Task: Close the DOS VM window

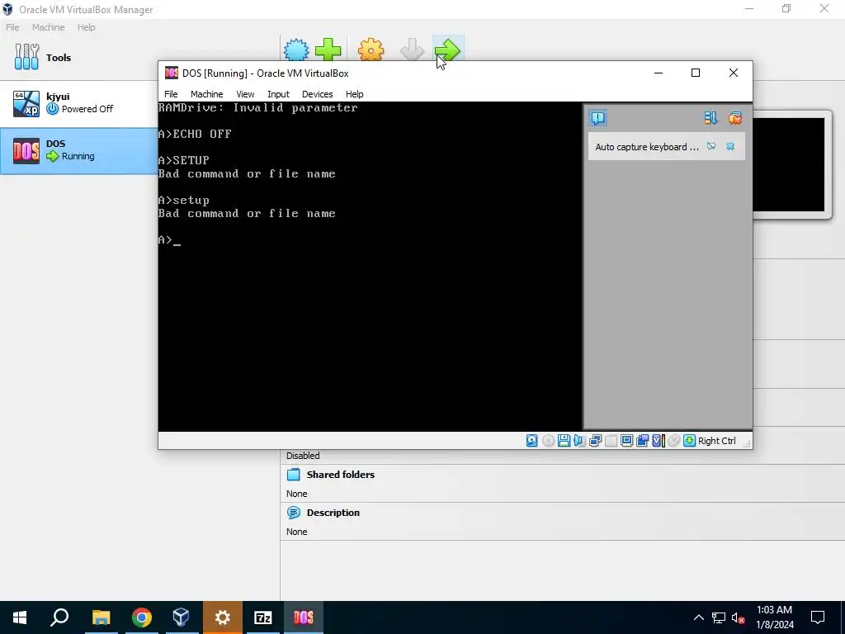Action: click(x=734, y=73)
